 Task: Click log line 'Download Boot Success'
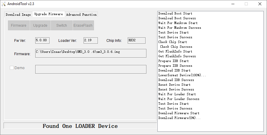coord(177,18)
